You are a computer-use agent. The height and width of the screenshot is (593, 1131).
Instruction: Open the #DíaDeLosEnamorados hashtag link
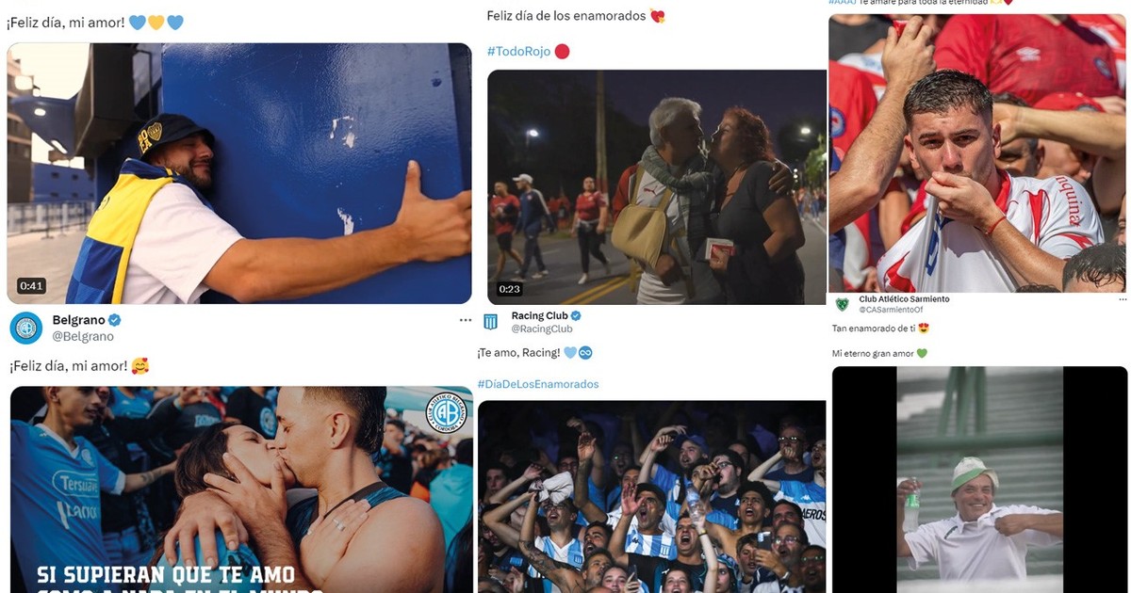(538, 384)
